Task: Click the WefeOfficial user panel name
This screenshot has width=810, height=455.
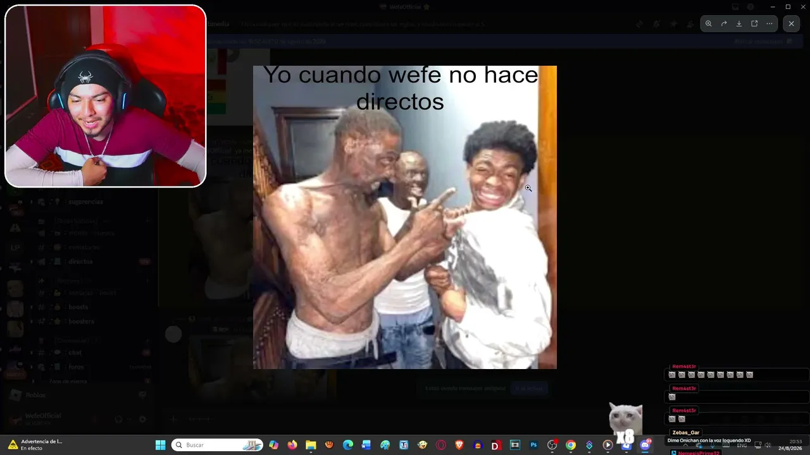Action: pyautogui.click(x=43, y=416)
